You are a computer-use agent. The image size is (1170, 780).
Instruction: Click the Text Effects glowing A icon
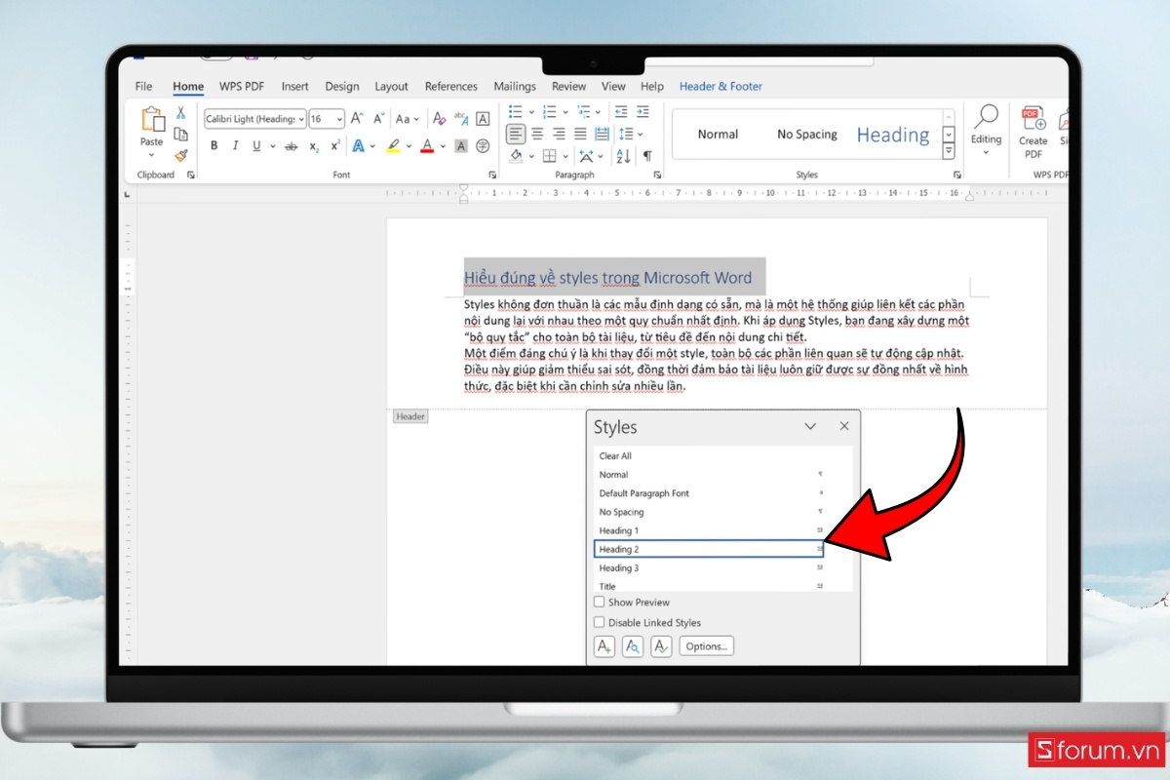[358, 146]
